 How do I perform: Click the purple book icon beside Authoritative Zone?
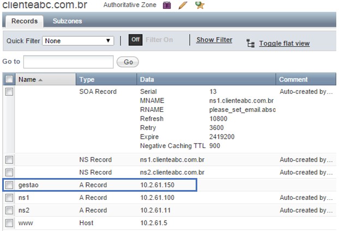(167, 6)
